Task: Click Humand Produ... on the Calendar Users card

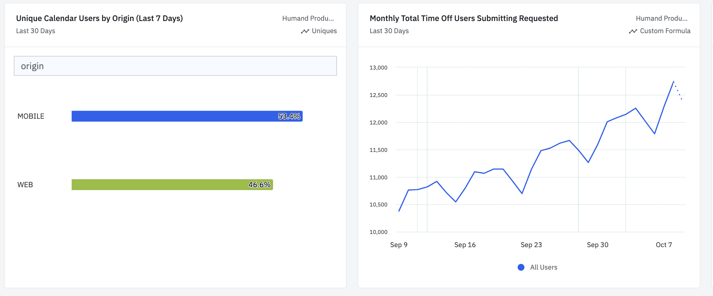Action: point(308,18)
